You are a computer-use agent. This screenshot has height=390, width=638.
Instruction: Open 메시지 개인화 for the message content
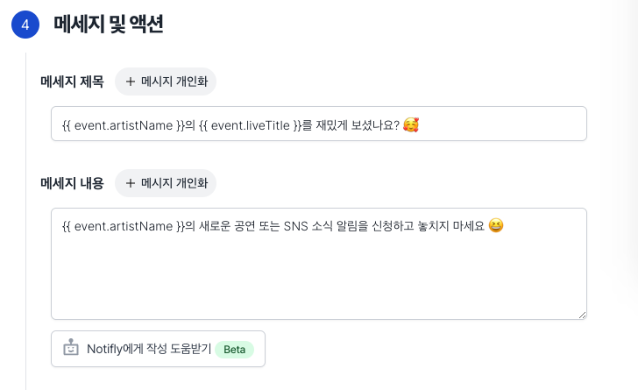click(166, 183)
